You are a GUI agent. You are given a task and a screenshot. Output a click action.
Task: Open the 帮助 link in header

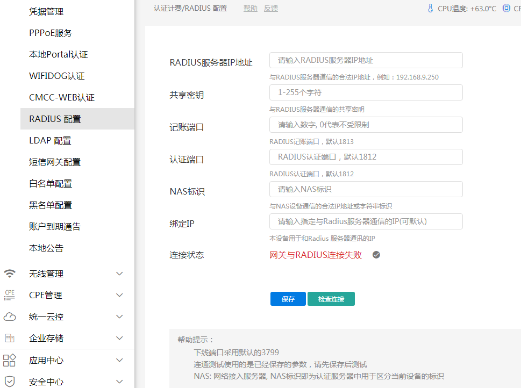point(251,9)
